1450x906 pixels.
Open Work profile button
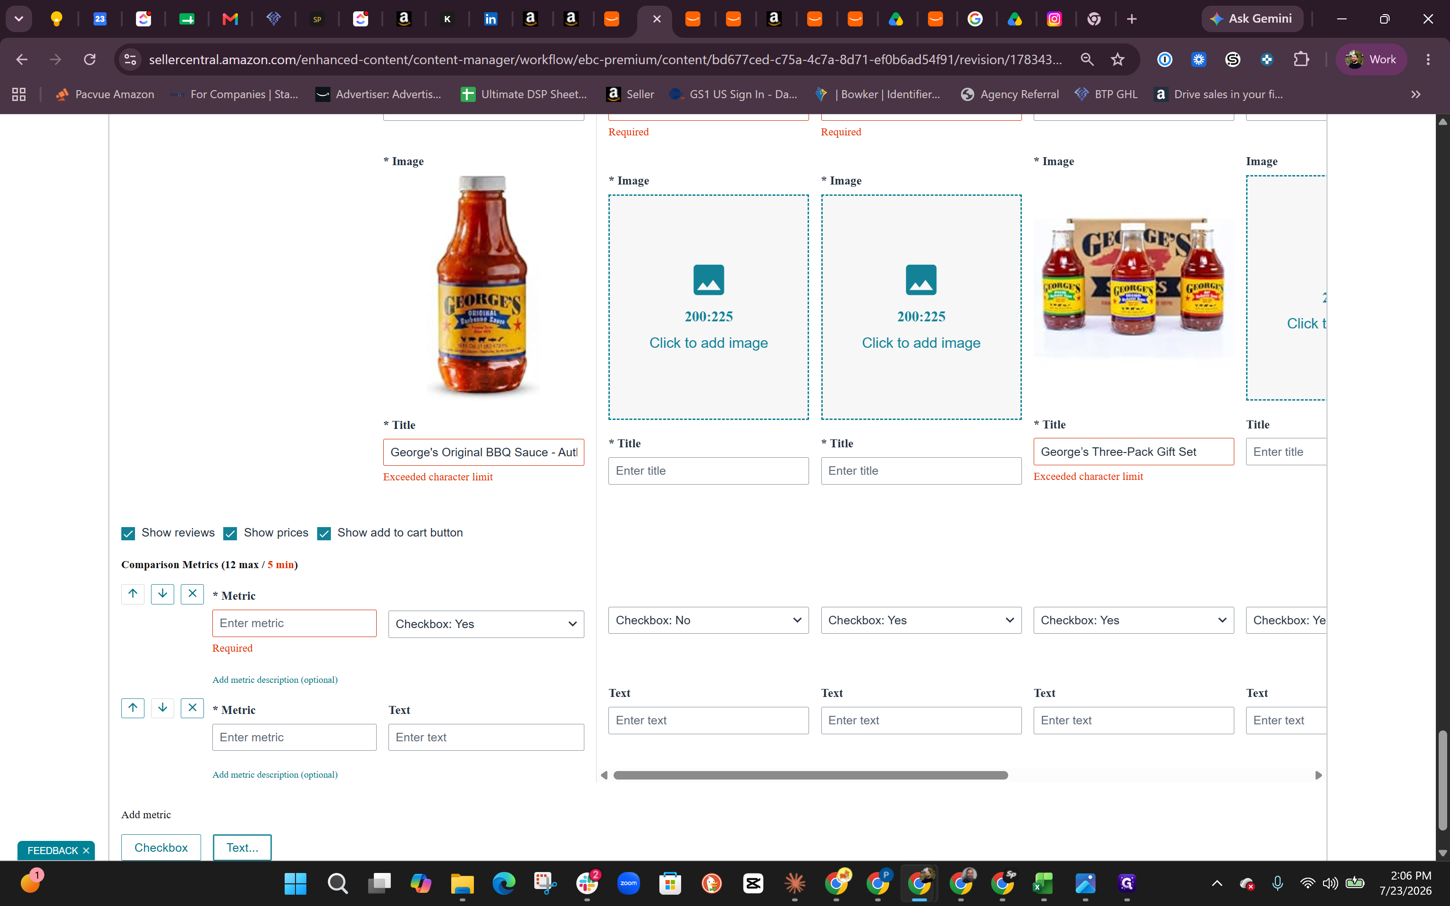coord(1371,59)
